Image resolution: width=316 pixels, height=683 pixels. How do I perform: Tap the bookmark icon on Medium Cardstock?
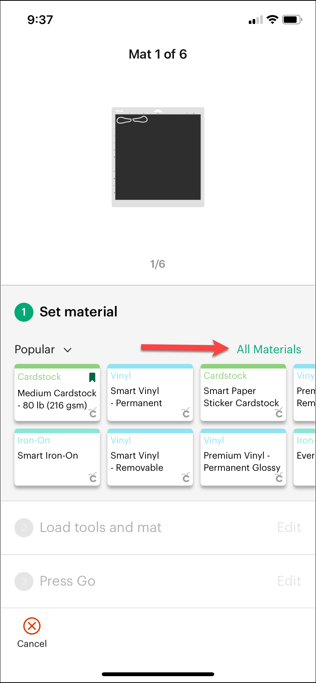[x=92, y=377]
